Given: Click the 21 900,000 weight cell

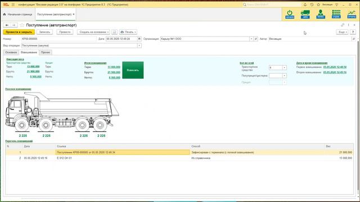Looking at the screenshot, I should [339, 152].
